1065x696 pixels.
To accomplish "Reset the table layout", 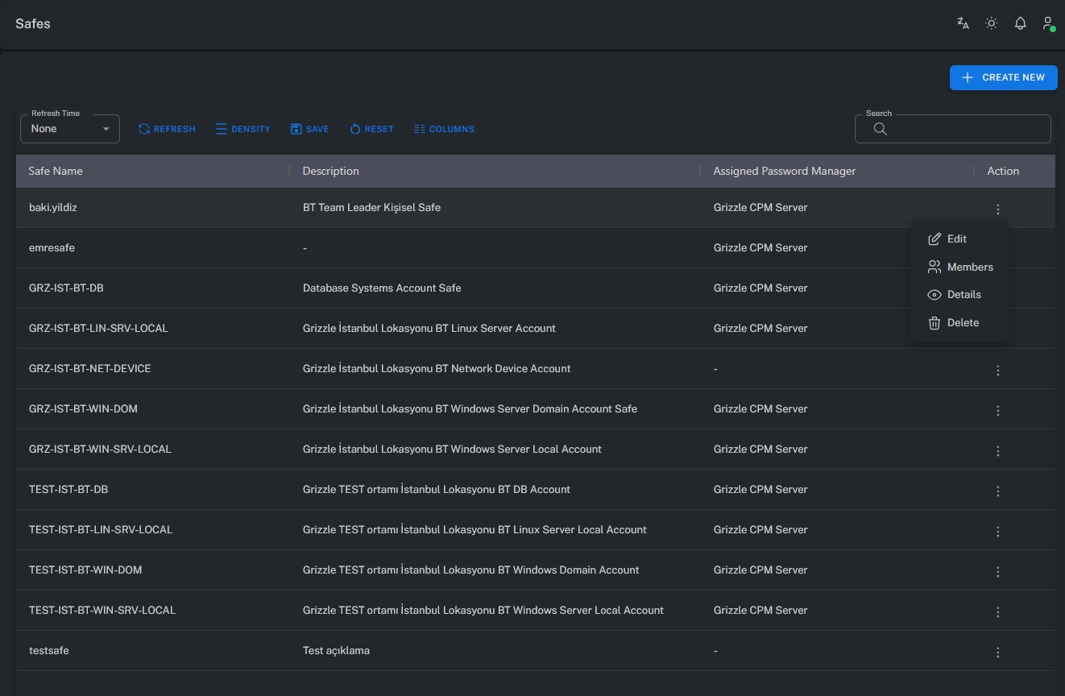I will [x=371, y=129].
